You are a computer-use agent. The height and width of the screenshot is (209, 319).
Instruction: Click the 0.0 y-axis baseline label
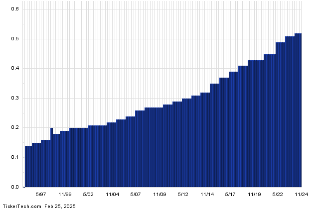(x=15, y=187)
